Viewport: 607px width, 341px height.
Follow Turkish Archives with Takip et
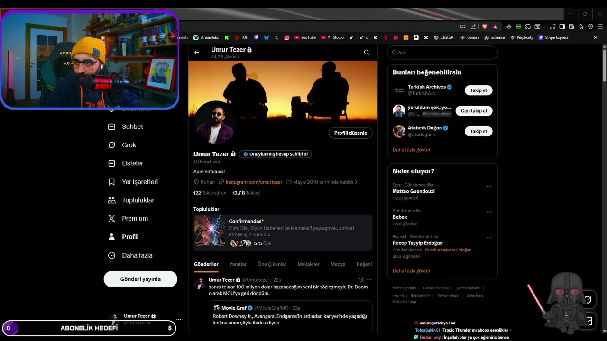478,90
